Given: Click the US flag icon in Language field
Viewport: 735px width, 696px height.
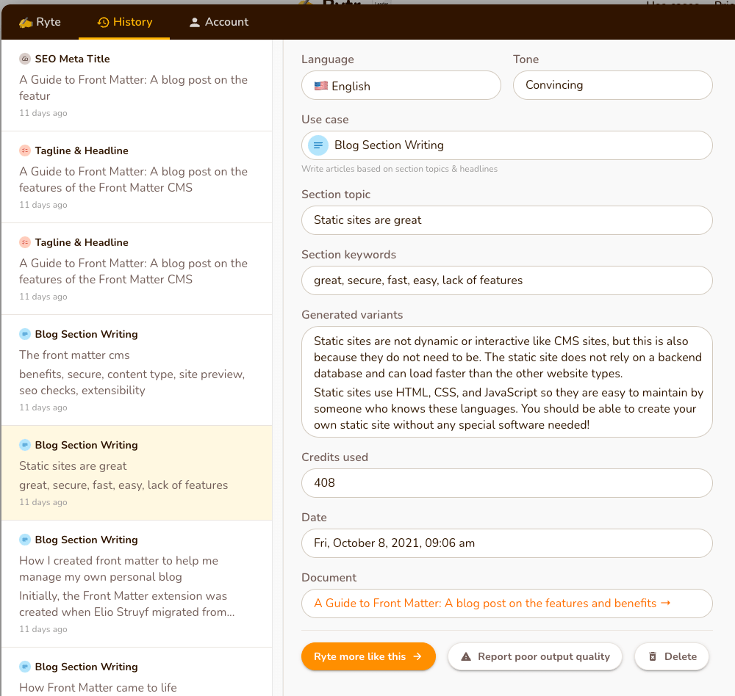Looking at the screenshot, I should tap(321, 86).
